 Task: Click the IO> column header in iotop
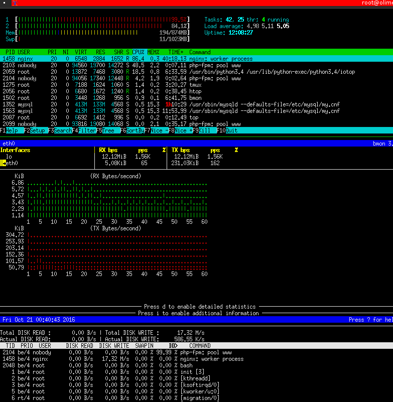click(x=173, y=346)
